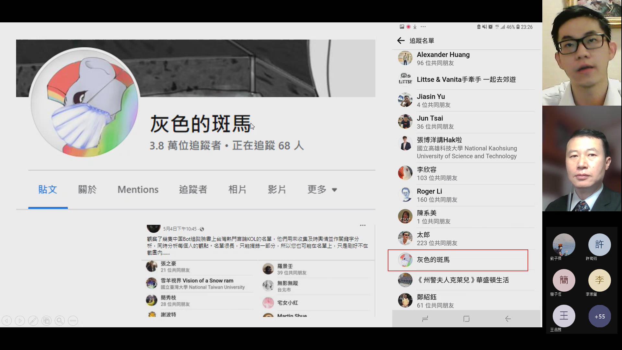Click the download icon in the status bar
622x350 pixels.
[x=415, y=27]
